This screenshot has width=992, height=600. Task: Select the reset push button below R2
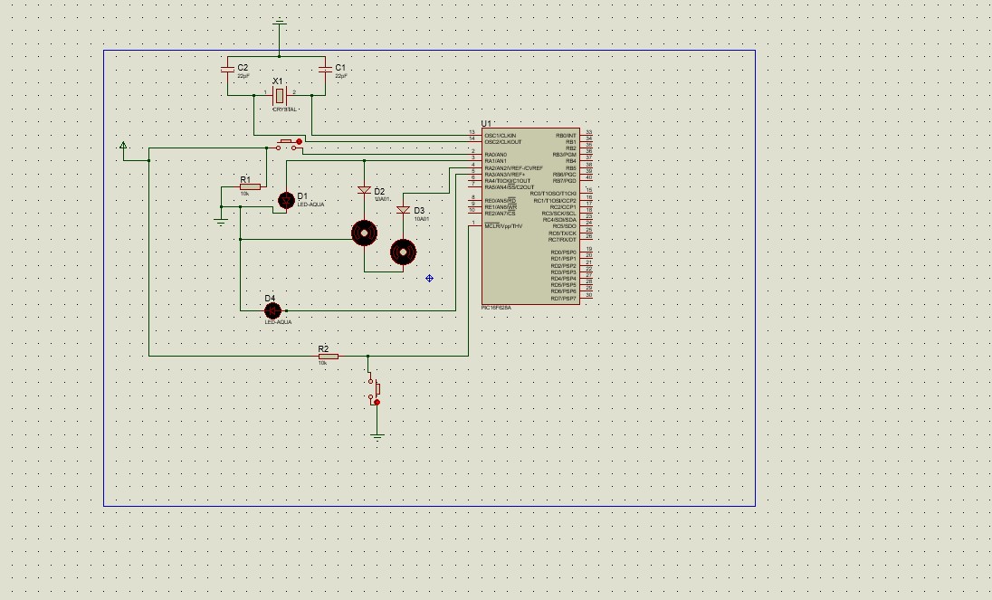(375, 389)
